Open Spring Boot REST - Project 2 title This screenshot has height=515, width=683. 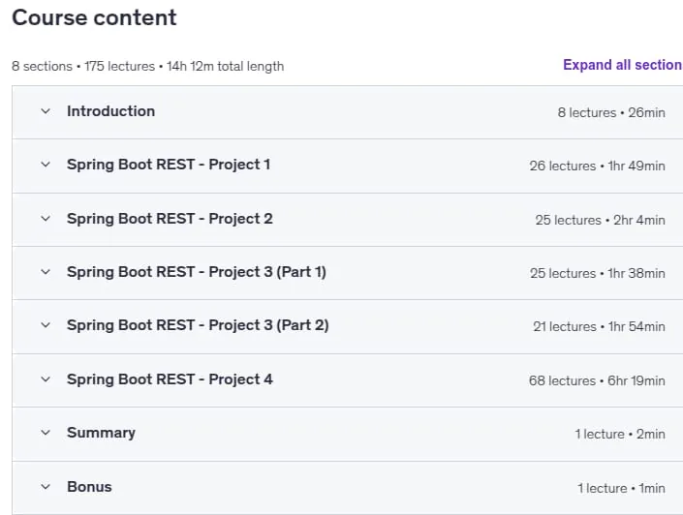point(170,219)
